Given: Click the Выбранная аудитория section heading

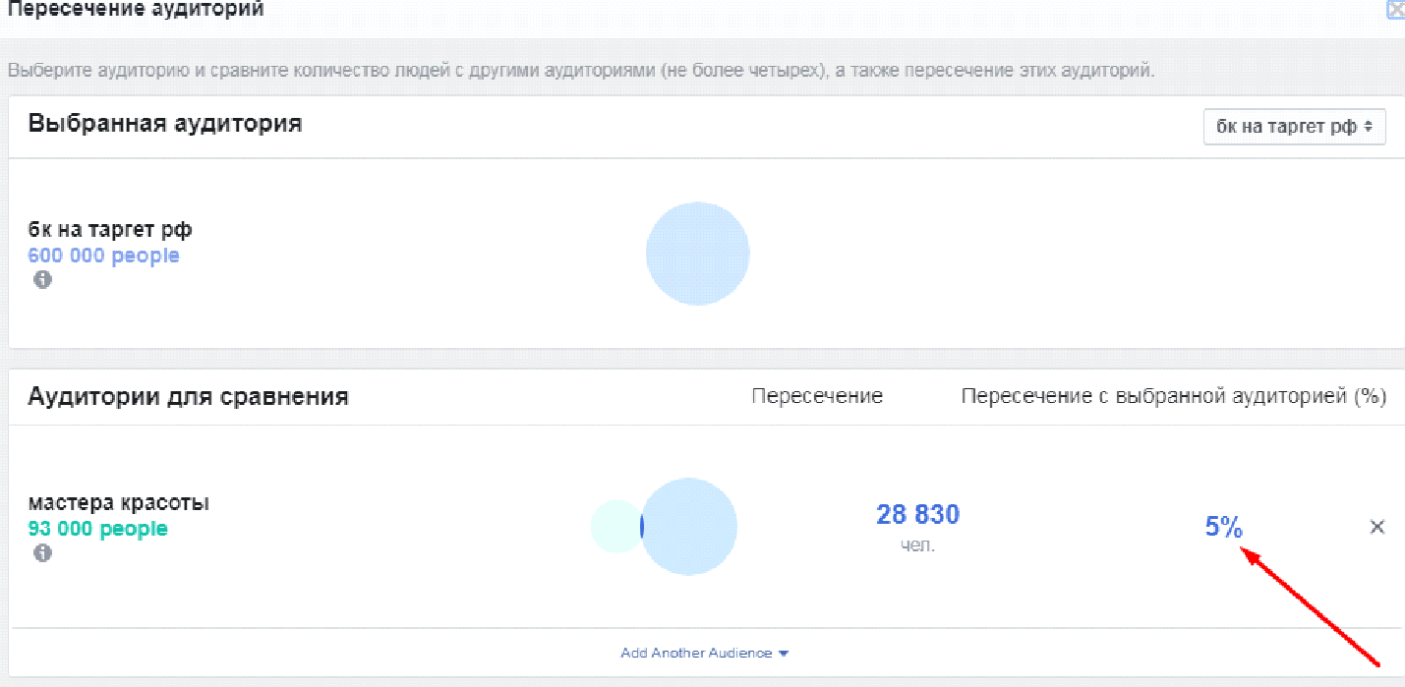Looking at the screenshot, I should pos(164,124).
